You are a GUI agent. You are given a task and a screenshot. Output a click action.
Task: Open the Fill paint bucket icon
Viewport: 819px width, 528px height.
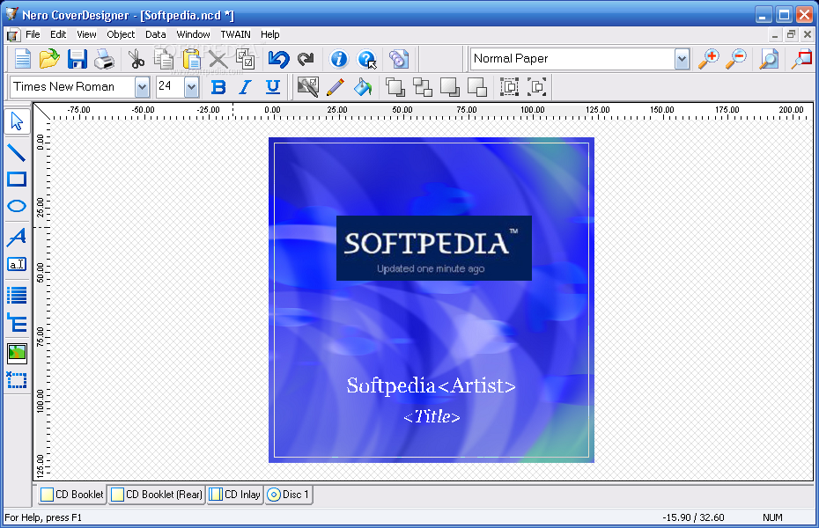363,87
